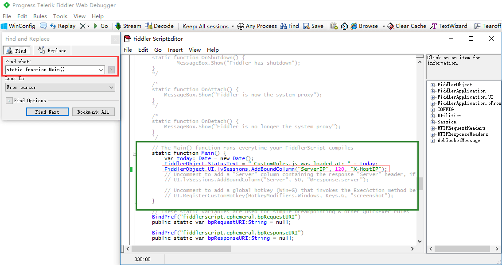Open the Browse dropdown arrow

coord(384,26)
